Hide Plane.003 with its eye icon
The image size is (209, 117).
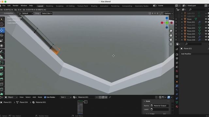(206, 28)
